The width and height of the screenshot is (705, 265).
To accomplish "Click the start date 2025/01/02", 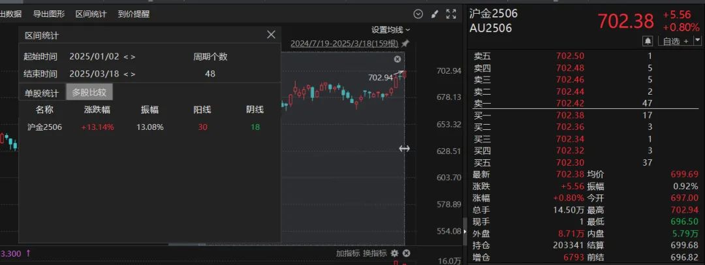I will (95, 57).
